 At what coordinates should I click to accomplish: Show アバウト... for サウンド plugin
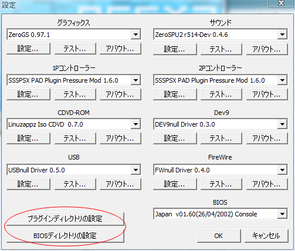(267, 49)
